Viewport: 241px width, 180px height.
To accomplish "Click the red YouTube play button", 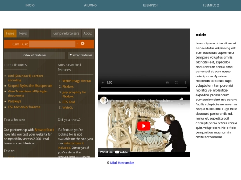I will point(144,126).
